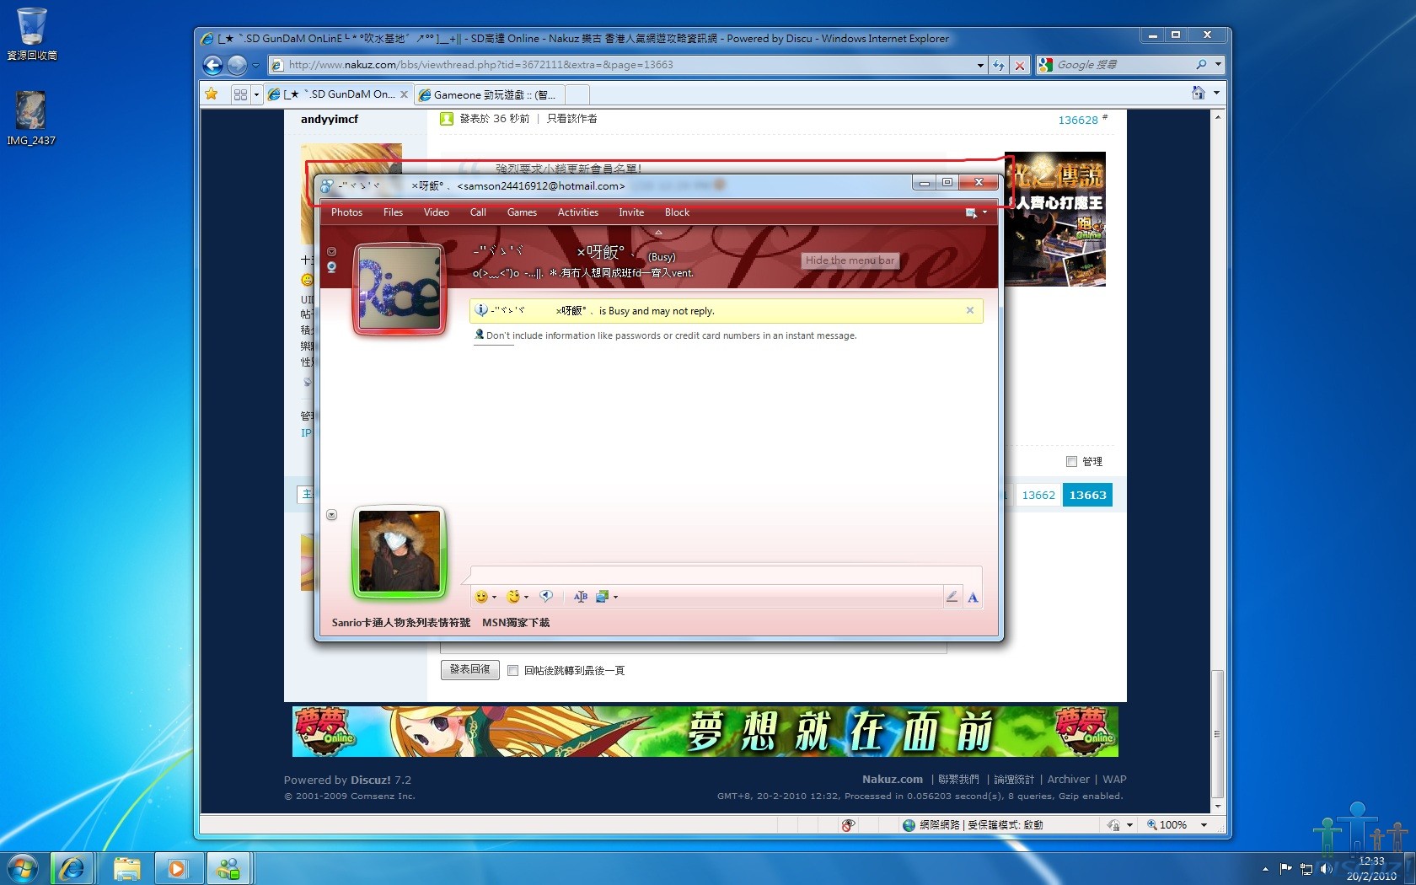Open Internet Explorer from the taskbar

[x=72, y=868]
